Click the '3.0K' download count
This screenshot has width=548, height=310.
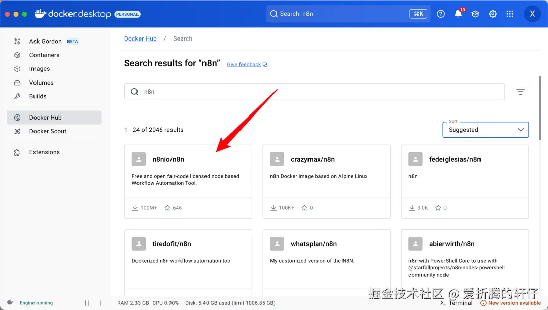coord(423,208)
